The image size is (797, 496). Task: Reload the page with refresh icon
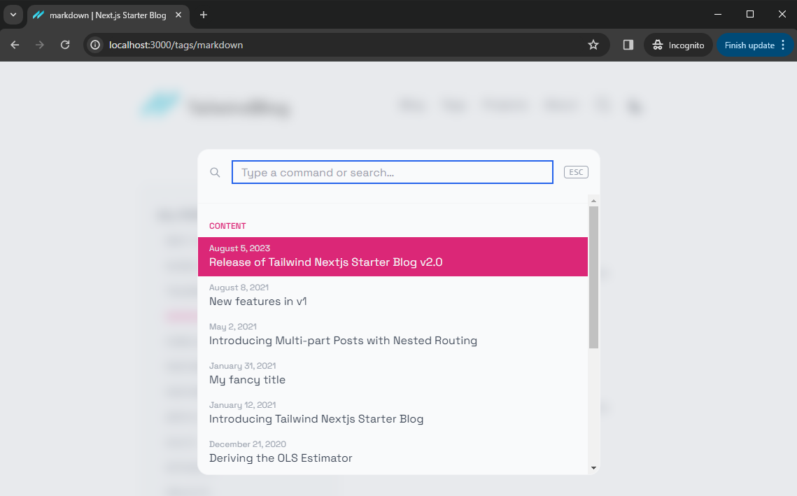coord(65,45)
